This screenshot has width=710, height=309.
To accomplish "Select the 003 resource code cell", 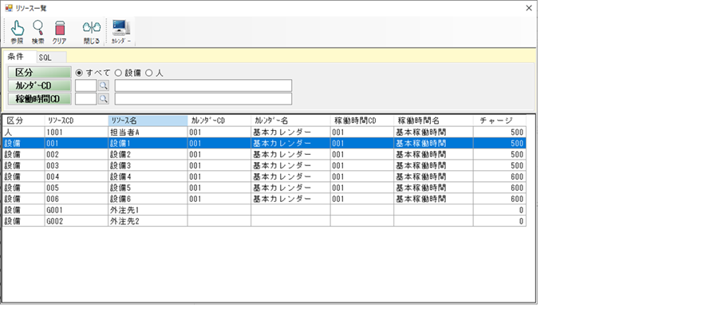I will tap(76, 165).
